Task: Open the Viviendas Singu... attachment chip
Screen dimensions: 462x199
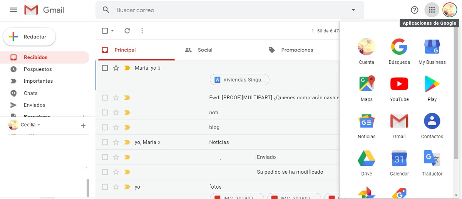Action: coord(239,80)
